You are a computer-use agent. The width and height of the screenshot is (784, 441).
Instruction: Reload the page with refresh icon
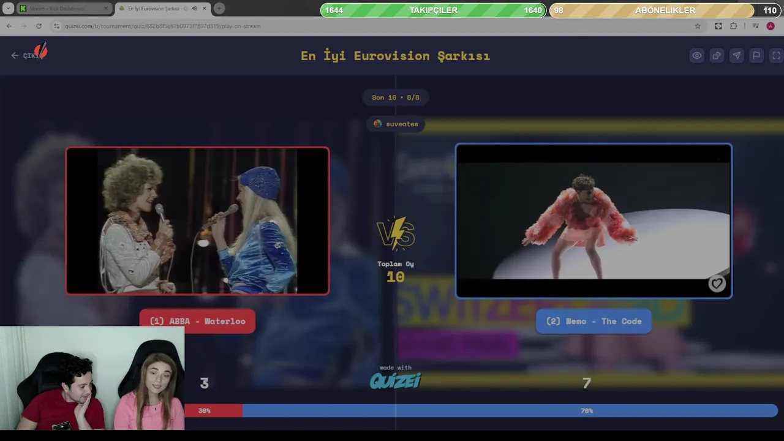pyautogui.click(x=39, y=26)
